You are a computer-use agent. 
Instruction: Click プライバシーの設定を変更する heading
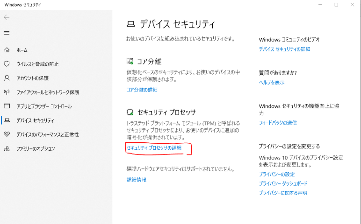[289, 147]
